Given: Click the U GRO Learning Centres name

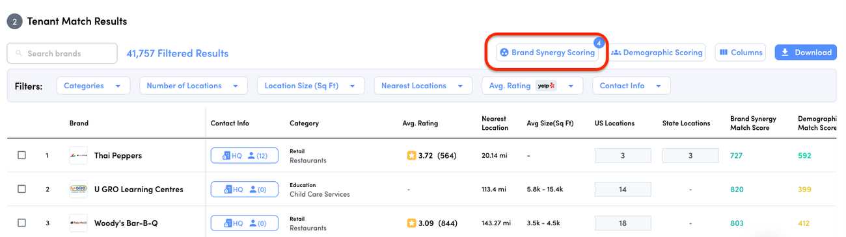Looking at the screenshot, I should coord(139,190).
